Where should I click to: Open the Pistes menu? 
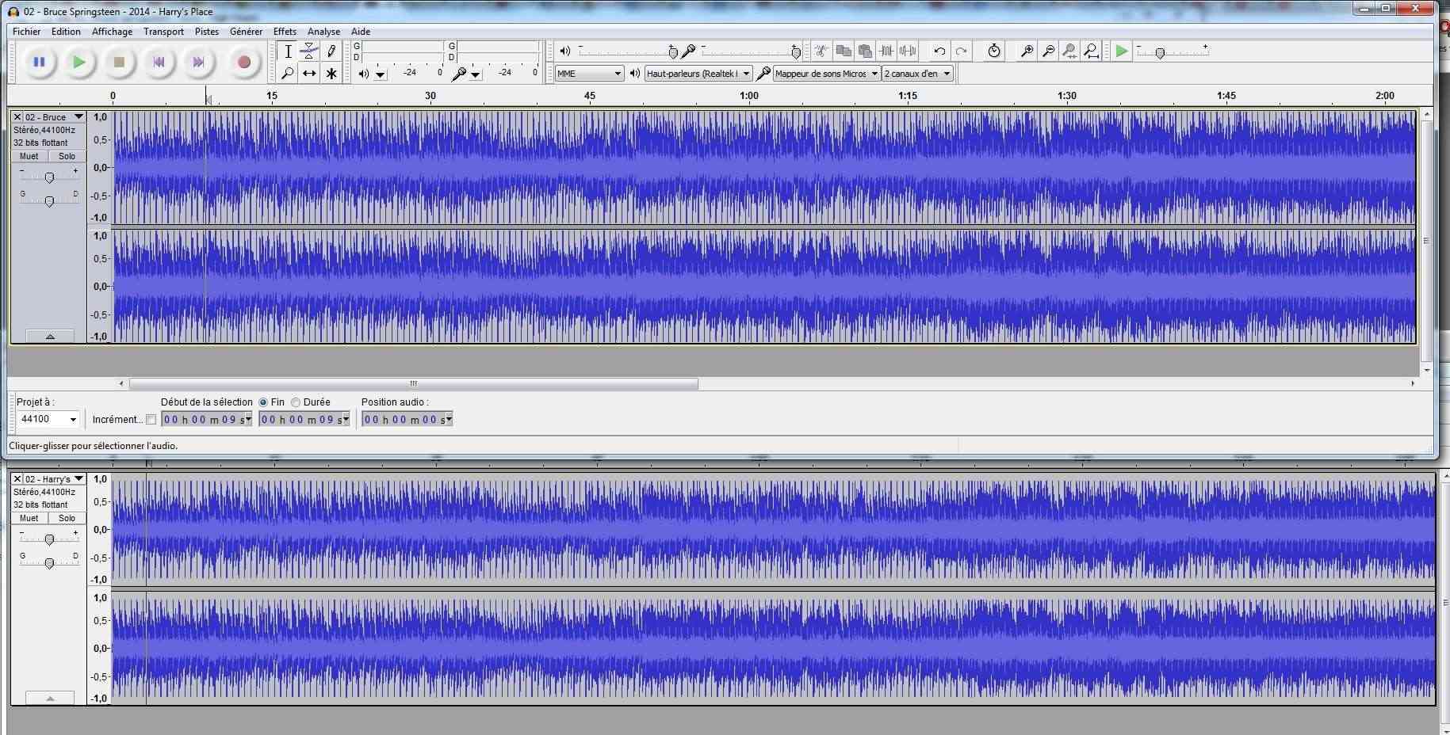[x=207, y=32]
